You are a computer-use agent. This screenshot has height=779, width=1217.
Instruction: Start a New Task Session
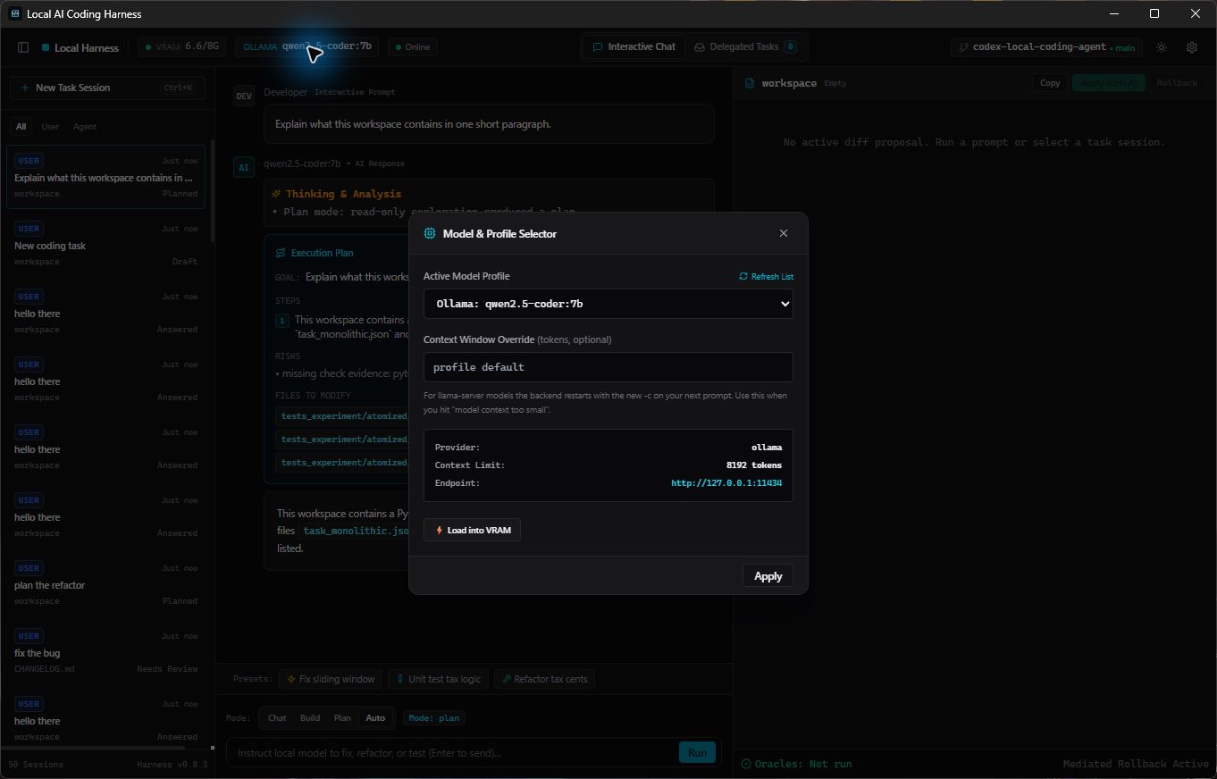(107, 88)
